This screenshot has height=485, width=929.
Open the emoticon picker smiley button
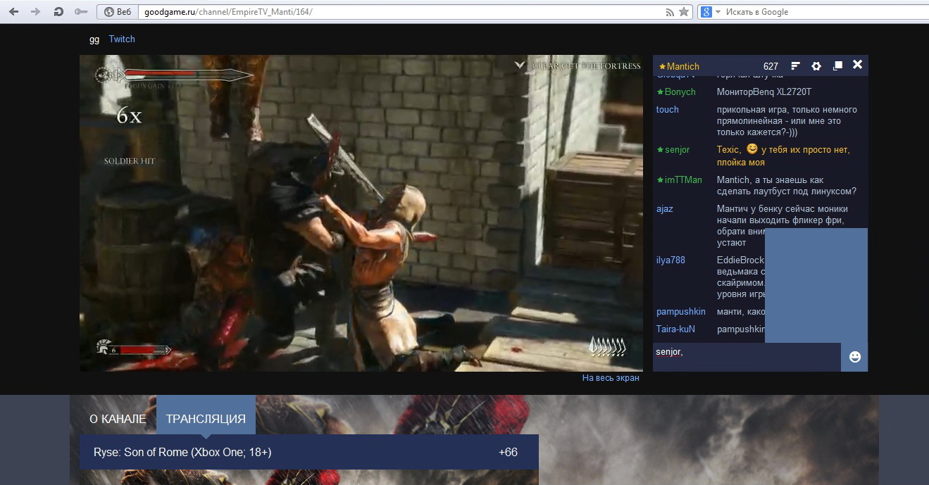[x=855, y=357]
